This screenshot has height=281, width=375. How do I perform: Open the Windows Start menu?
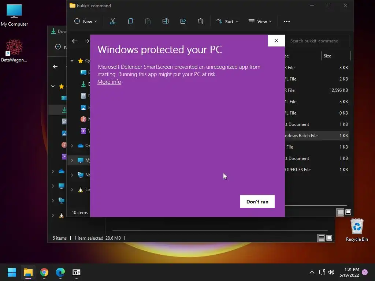point(12,272)
